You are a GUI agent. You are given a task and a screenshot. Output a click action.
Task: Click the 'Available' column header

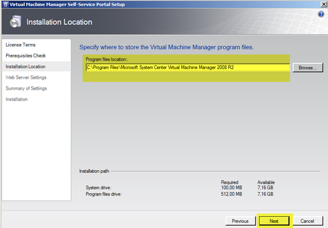click(266, 182)
